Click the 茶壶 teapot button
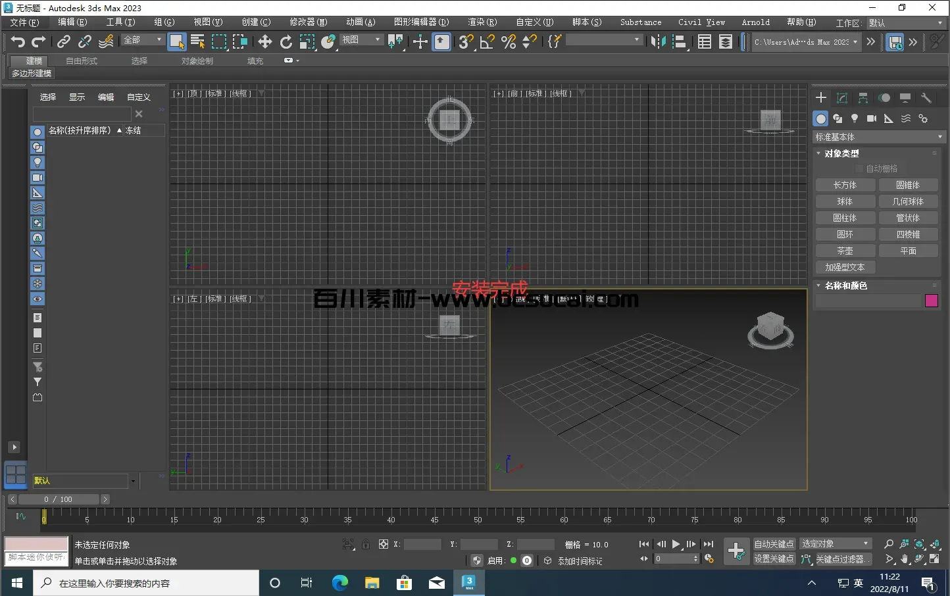The width and height of the screenshot is (950, 596). [845, 251]
